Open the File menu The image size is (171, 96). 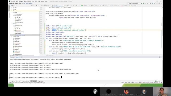point(12,1)
